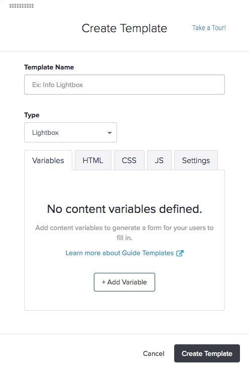Cancel the template creation
Screen dimensions: 249x371
(154, 353)
